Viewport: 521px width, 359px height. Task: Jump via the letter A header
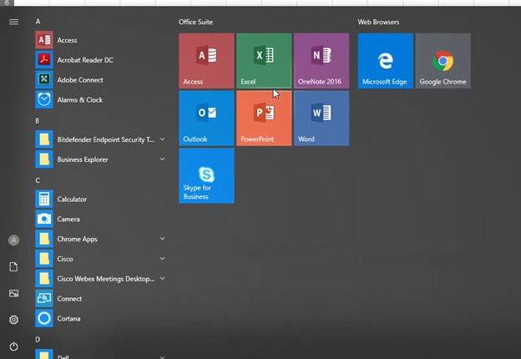pos(38,22)
